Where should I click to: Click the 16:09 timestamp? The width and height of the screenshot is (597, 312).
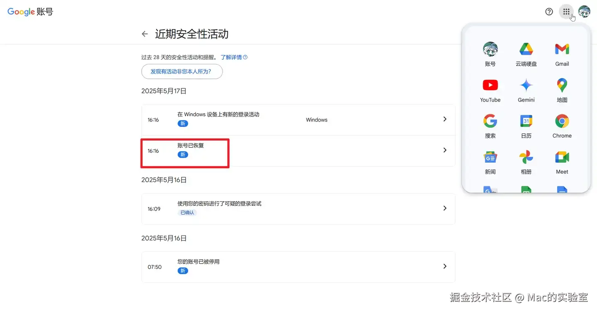tap(154, 209)
